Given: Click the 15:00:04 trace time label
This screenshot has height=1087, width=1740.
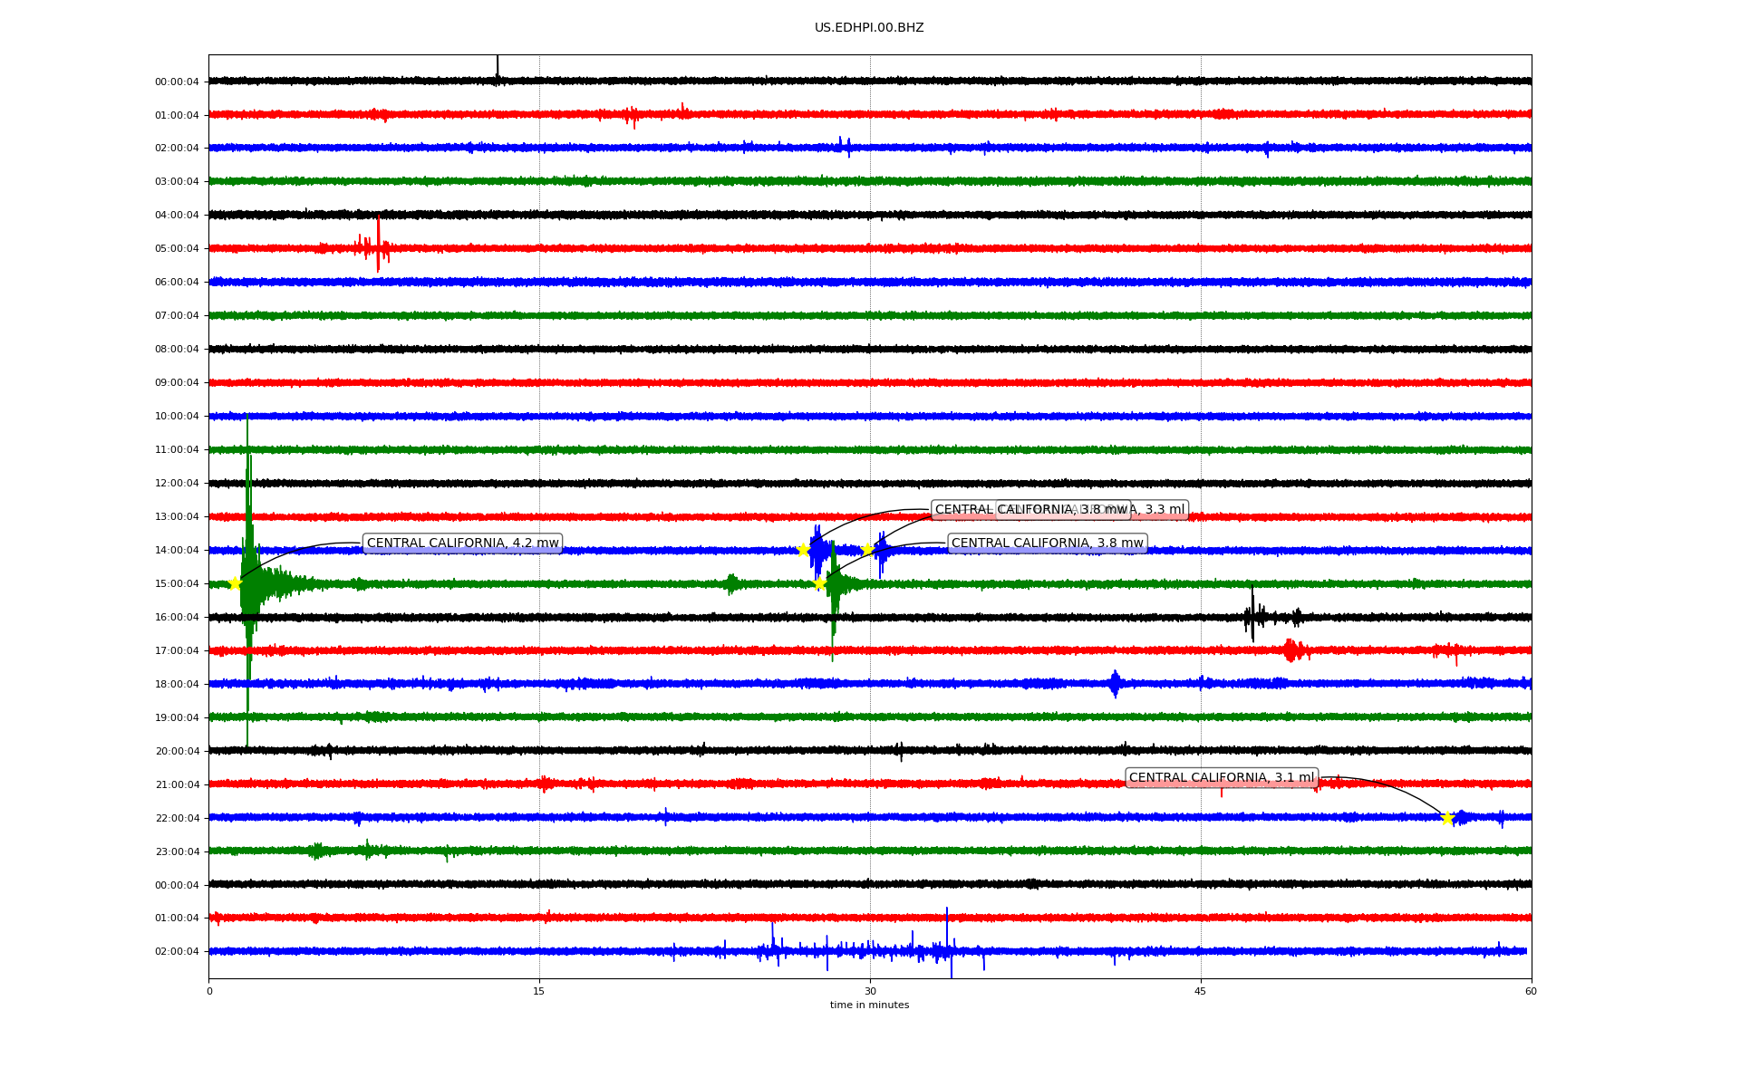Looking at the screenshot, I should [x=177, y=584].
